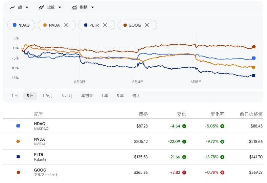Click the 記号 column header
This screenshot has height=183, width=267.
click(39, 114)
